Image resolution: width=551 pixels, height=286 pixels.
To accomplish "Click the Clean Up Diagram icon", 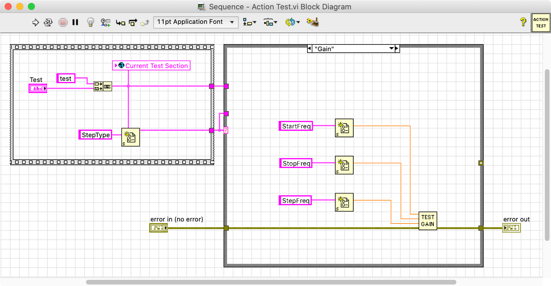I will pos(312,23).
